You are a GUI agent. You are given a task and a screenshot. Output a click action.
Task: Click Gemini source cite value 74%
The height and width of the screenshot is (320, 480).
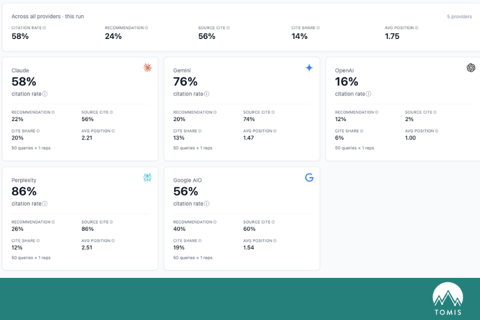click(x=249, y=119)
